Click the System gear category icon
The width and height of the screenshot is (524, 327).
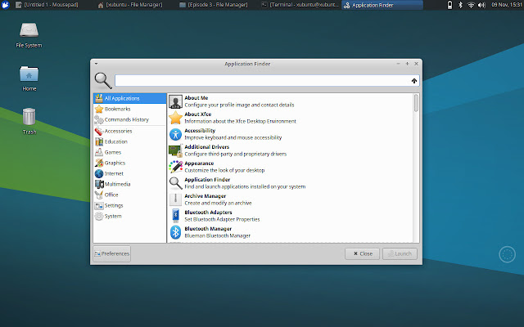tap(99, 216)
